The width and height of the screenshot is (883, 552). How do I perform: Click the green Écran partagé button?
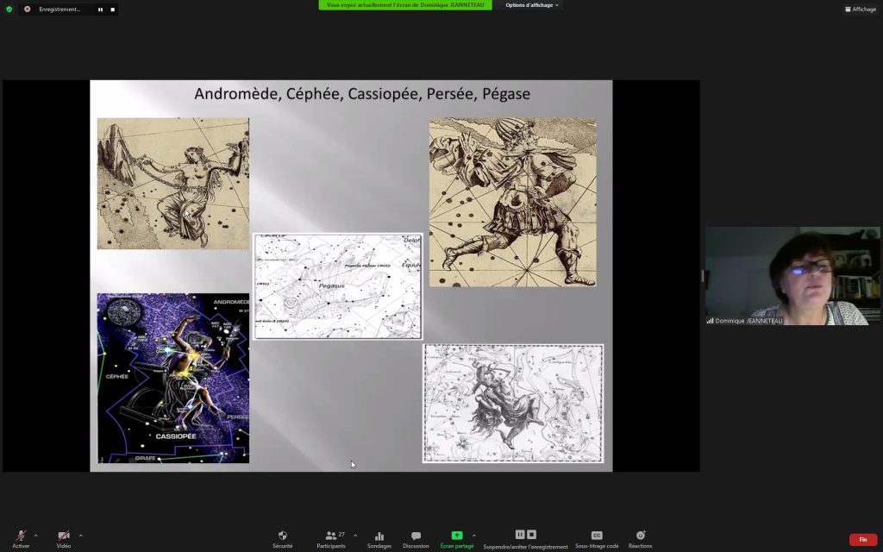coord(457,539)
